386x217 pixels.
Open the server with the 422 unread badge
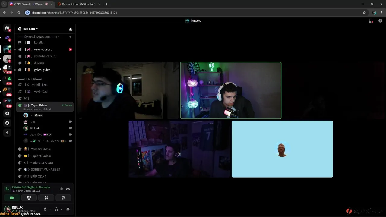(7, 69)
